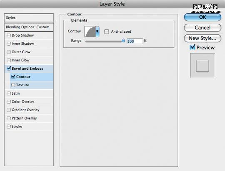Uncheck the Bevel and Emboss checkbox
Screen dimensions: 225x171
coord(9,68)
